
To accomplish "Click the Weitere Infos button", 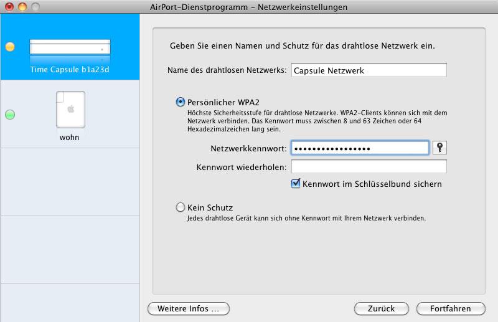I will 189,309.
